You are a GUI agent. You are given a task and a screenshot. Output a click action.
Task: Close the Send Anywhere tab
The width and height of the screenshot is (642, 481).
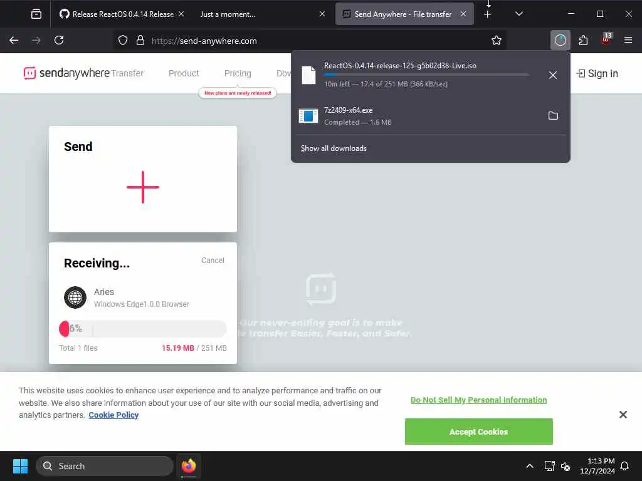pyautogui.click(x=463, y=14)
